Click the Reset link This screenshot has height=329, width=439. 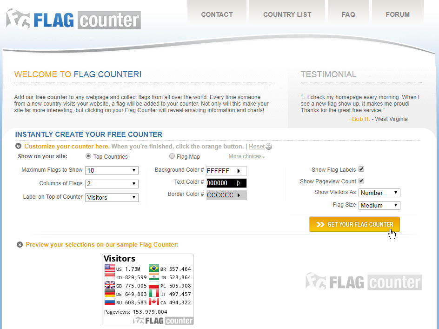(x=257, y=146)
